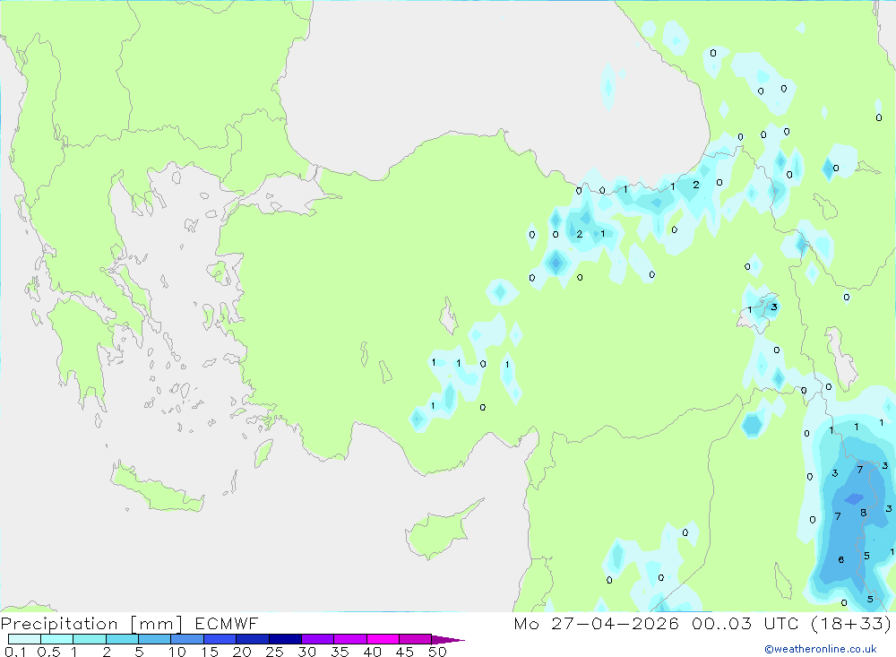Click the '8' precipitation value on the map
896x657 pixels.
tap(863, 513)
